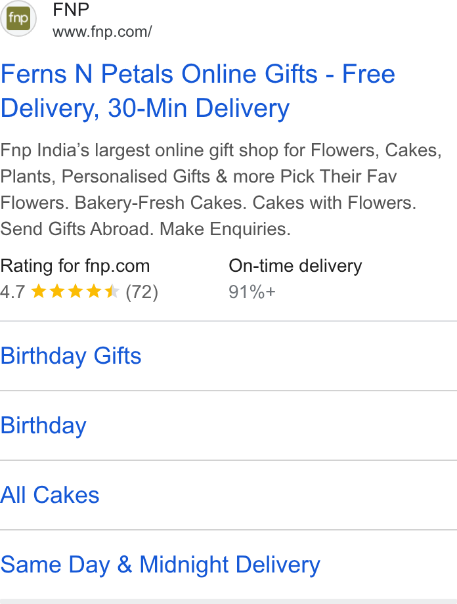Click the FNP site name
Viewport: 457px width, 604px height.
point(71,9)
